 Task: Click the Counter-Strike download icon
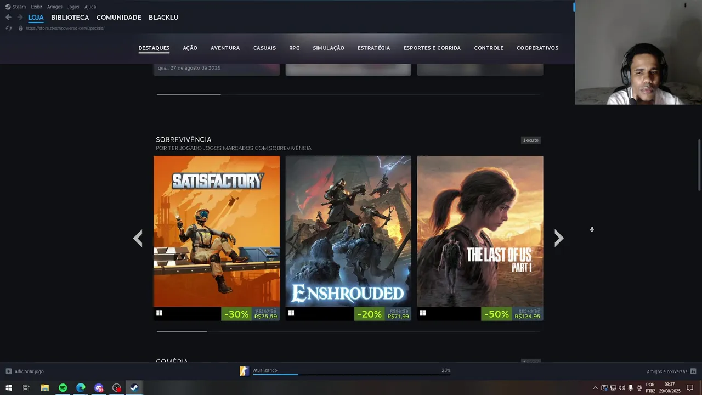click(x=244, y=371)
